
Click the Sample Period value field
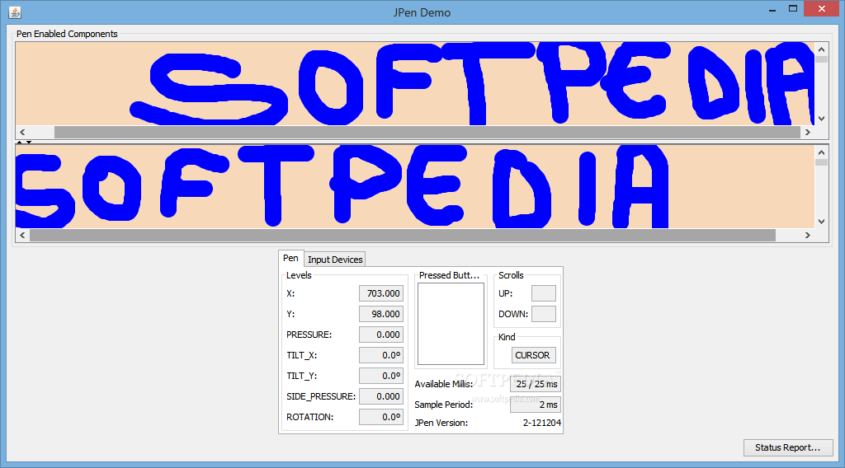(x=535, y=405)
